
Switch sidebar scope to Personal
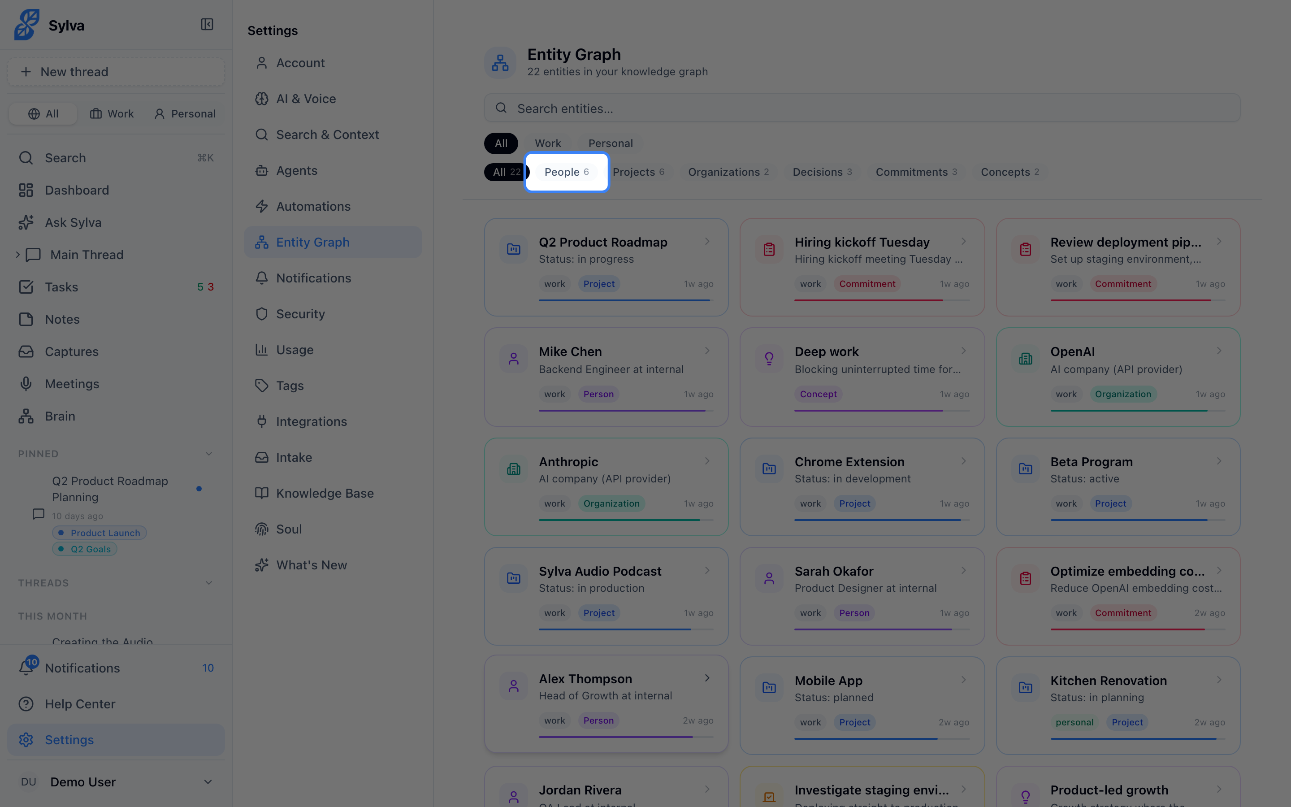(x=185, y=114)
